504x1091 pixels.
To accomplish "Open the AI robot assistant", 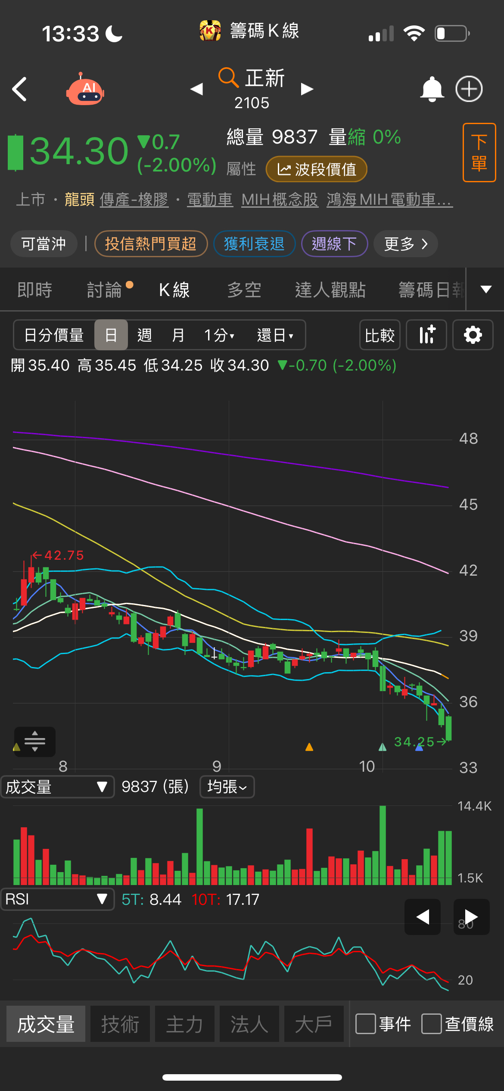I will [85, 89].
